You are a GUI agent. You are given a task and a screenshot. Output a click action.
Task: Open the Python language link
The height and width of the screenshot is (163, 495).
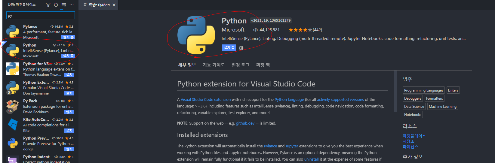[289, 99]
